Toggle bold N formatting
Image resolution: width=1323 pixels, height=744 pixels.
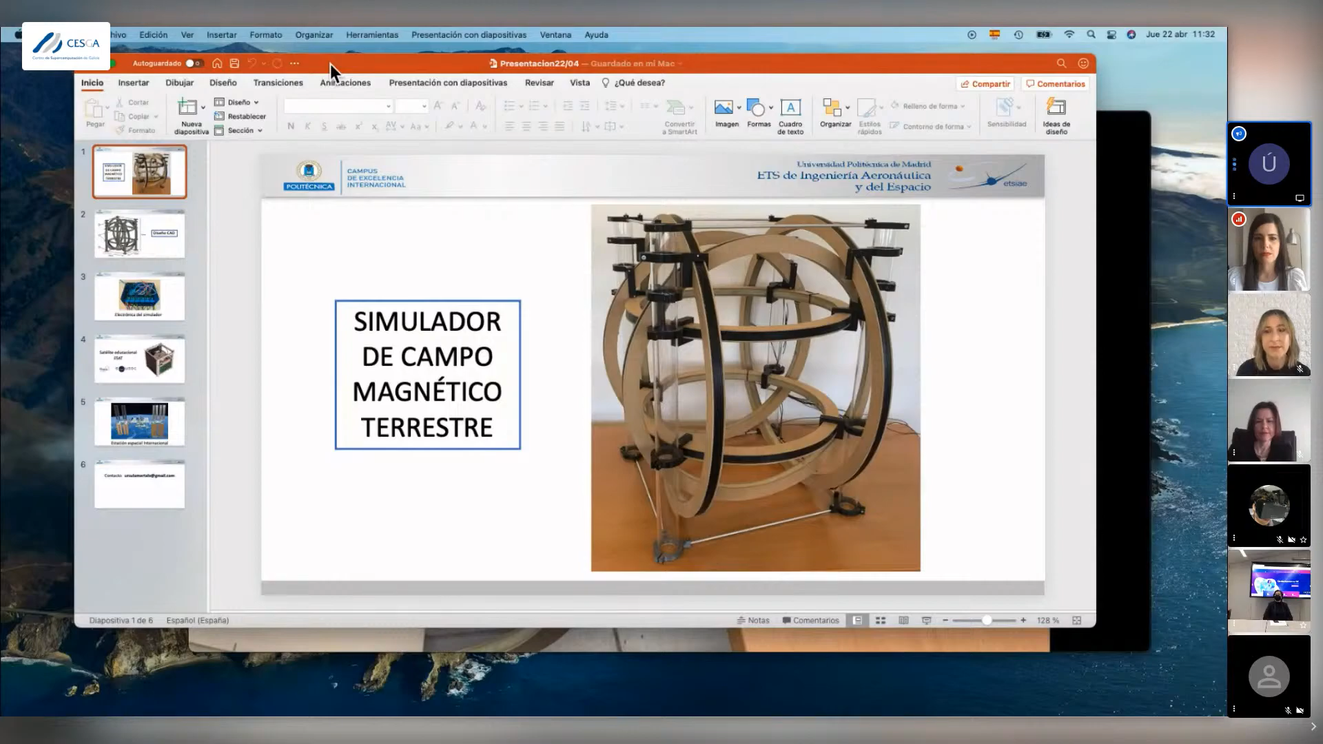(x=291, y=127)
